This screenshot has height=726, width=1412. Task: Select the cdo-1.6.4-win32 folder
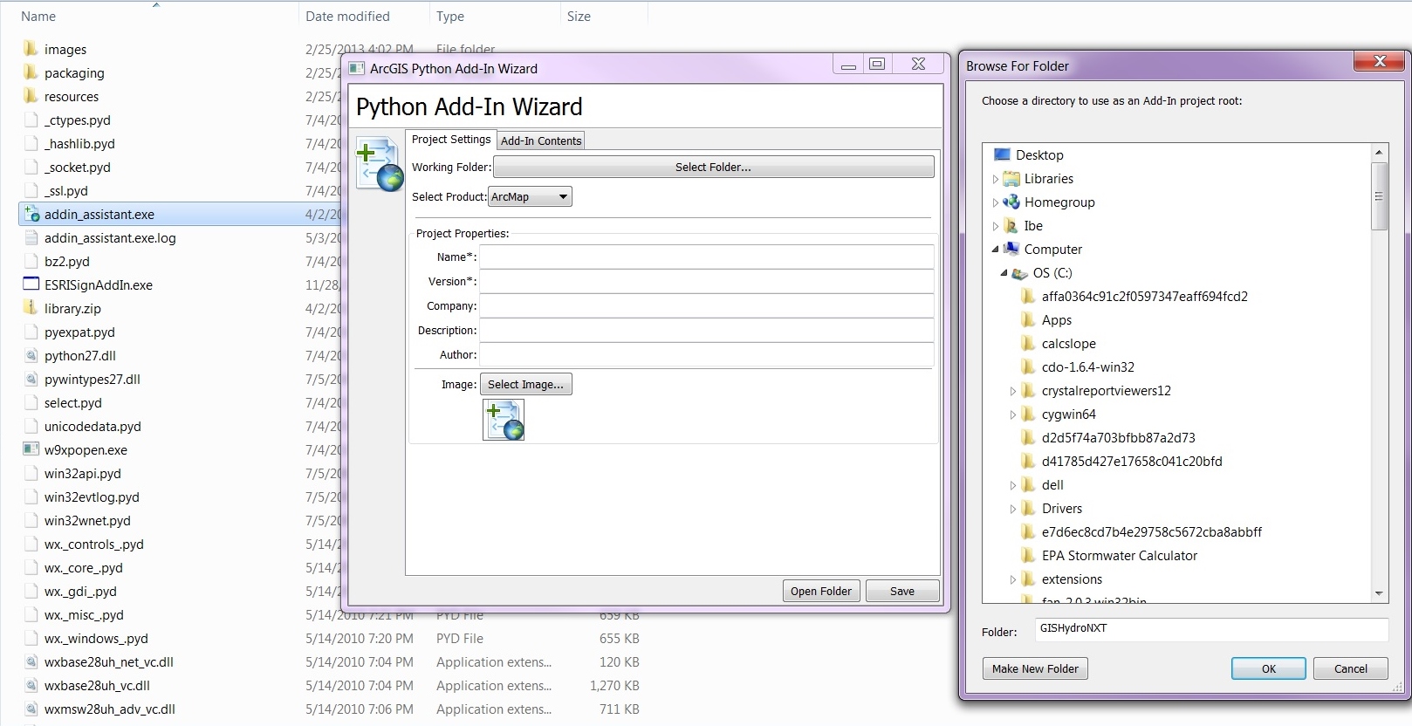coord(1087,367)
